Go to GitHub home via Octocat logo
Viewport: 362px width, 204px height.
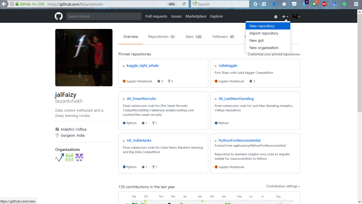(59, 16)
